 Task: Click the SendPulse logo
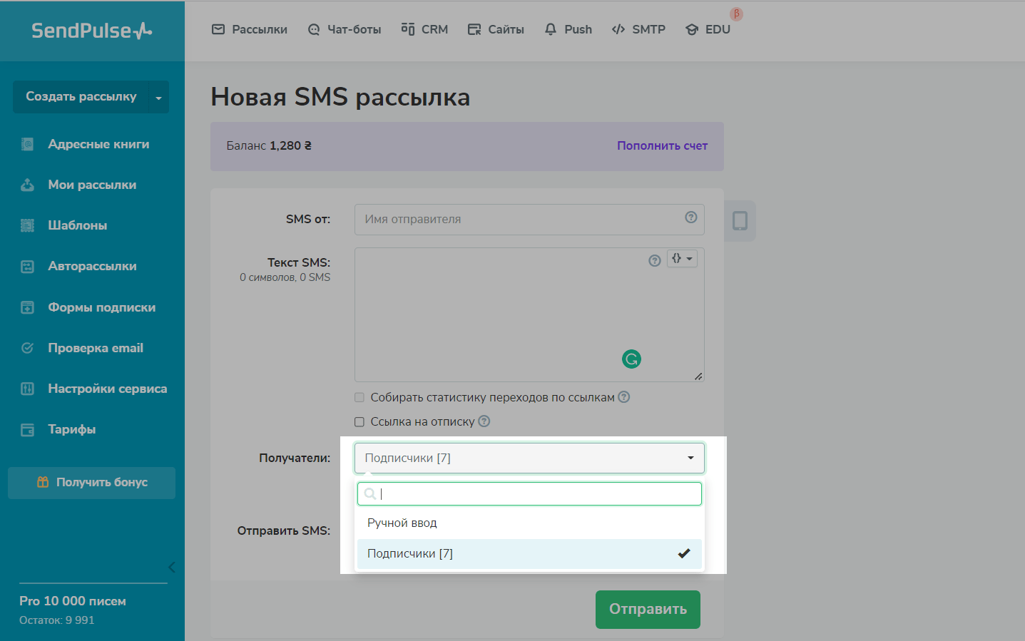click(92, 31)
